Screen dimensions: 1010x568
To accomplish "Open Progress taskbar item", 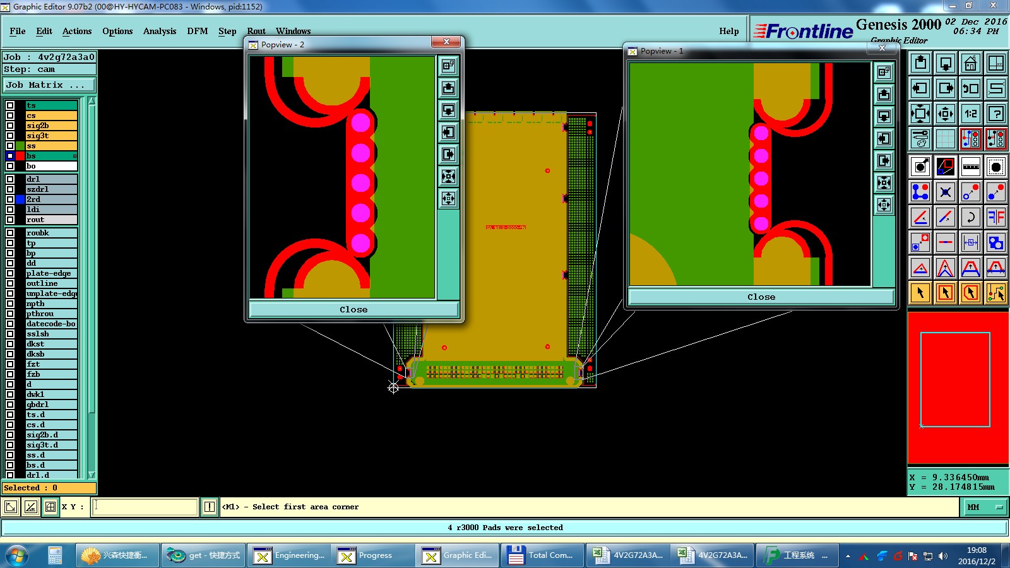I will (x=374, y=555).
